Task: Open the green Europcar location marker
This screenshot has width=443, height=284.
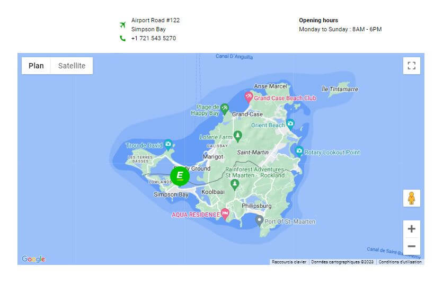Action: click(180, 176)
